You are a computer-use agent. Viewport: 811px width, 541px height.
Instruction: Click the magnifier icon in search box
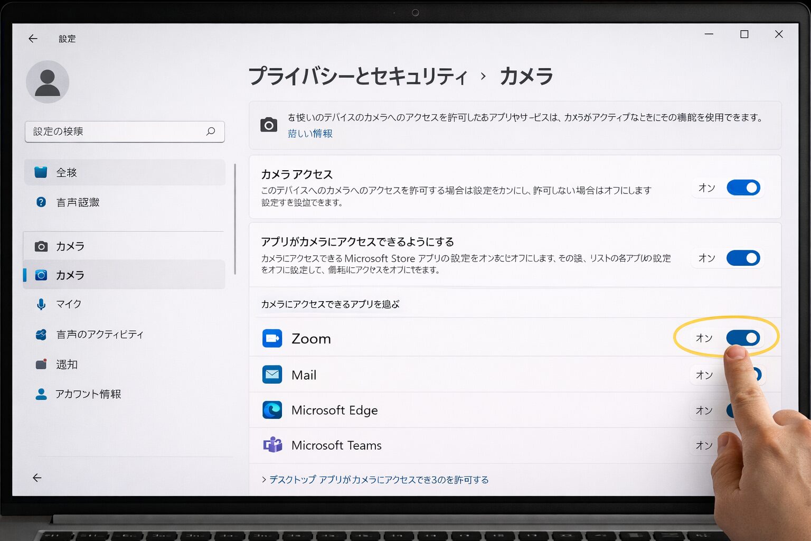pos(211,131)
